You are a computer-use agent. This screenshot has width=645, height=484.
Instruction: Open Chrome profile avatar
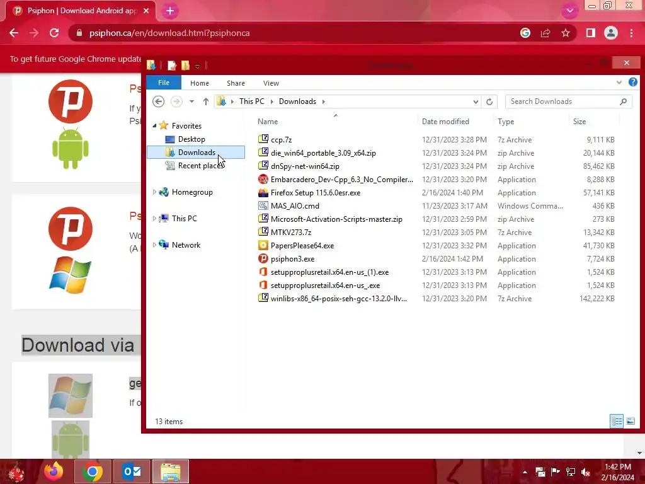(x=611, y=33)
